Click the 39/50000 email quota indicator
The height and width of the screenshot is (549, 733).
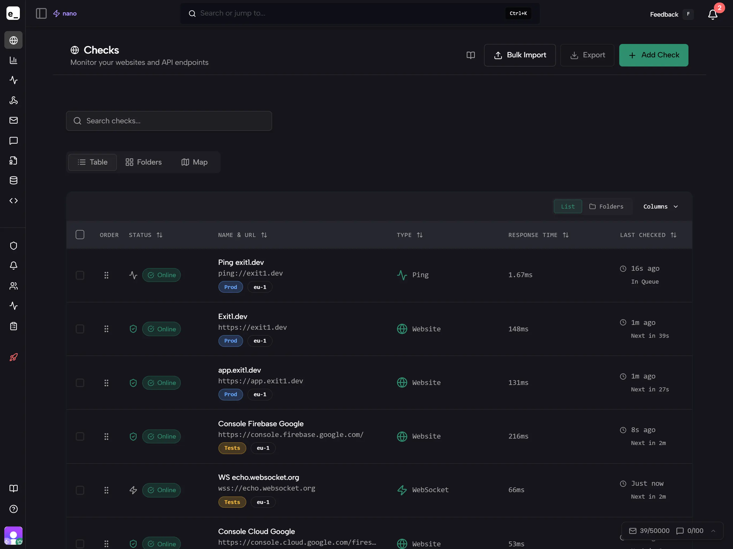(649, 531)
